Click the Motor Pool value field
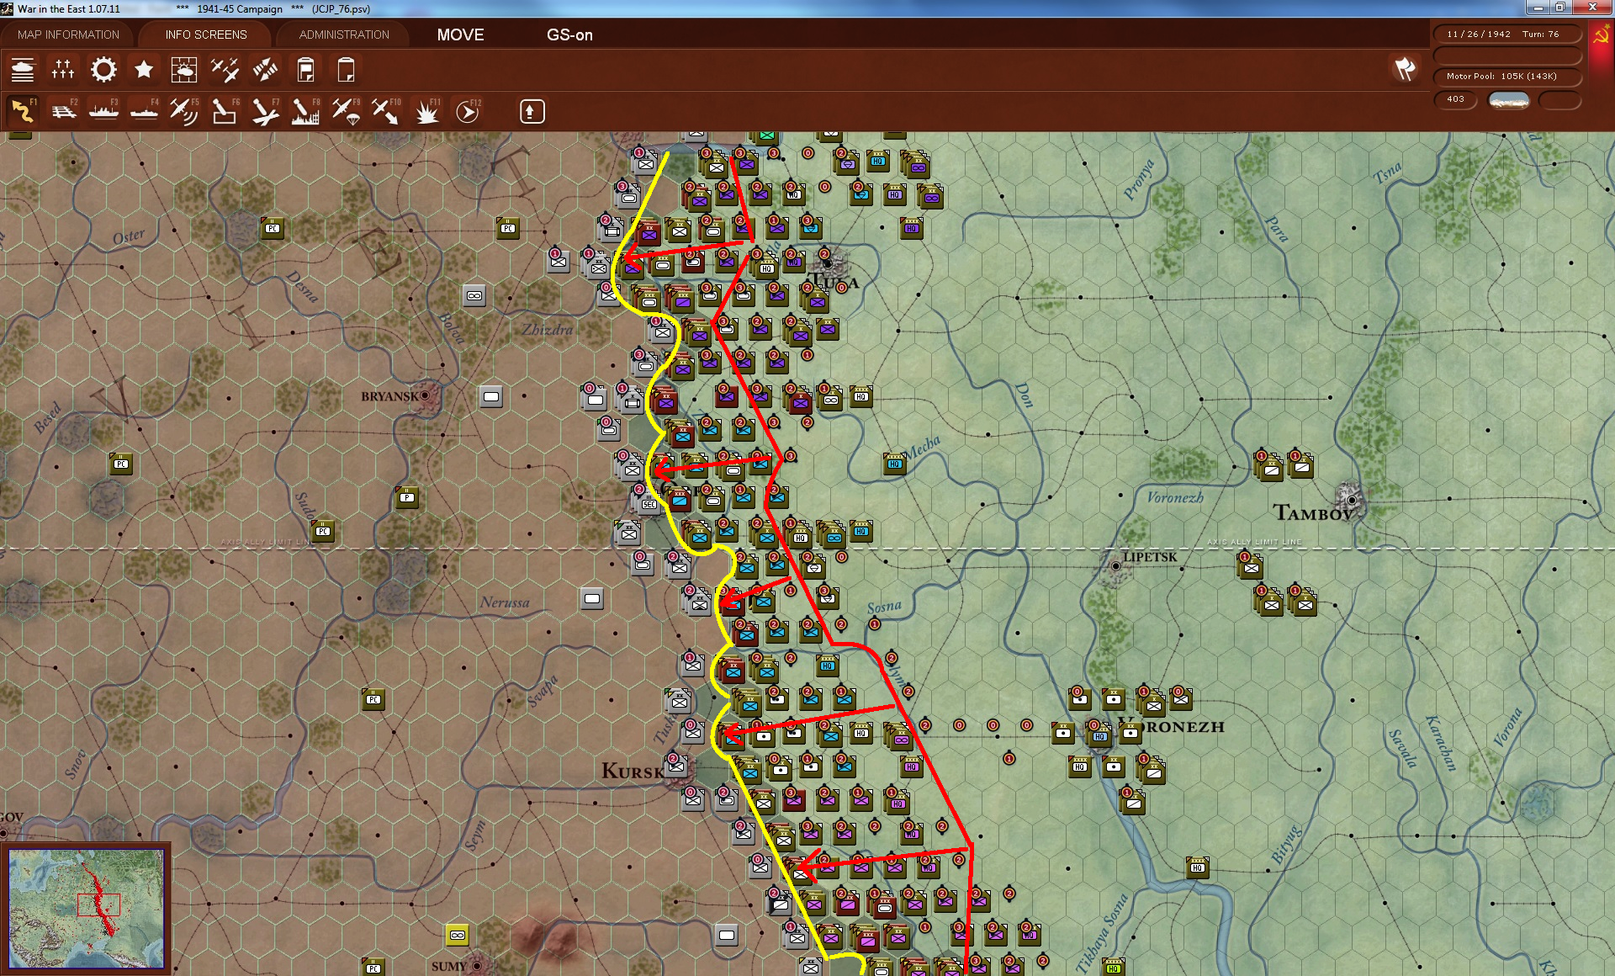1615x976 pixels. coord(1507,77)
